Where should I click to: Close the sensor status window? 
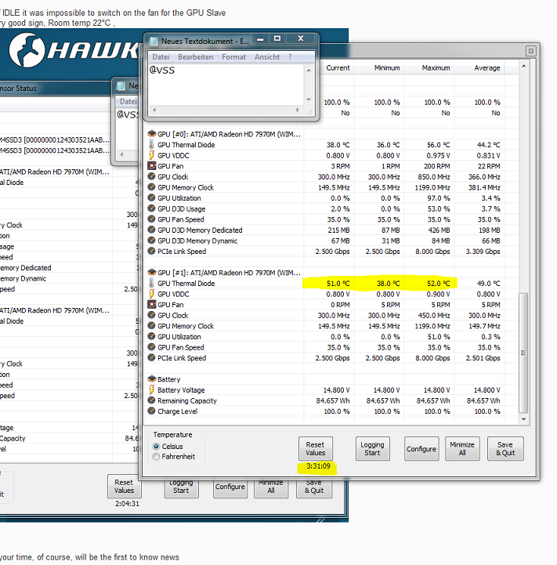[x=530, y=51]
